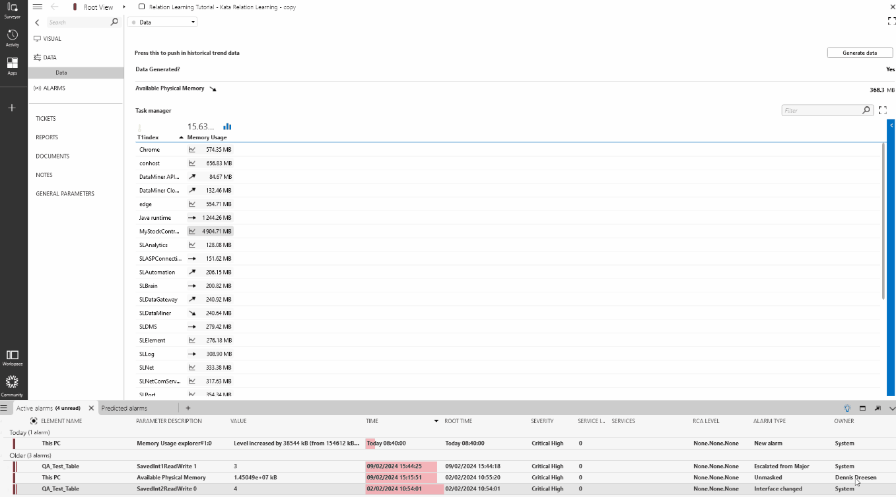Open the hamburger menu next to the alarm tabs
This screenshot has height=497, width=896.
[x=5, y=408]
